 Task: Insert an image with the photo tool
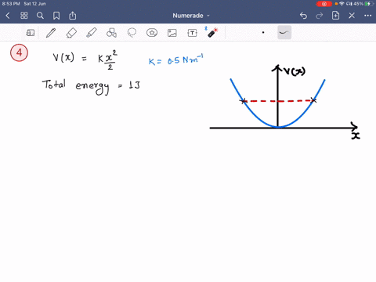(x=172, y=33)
